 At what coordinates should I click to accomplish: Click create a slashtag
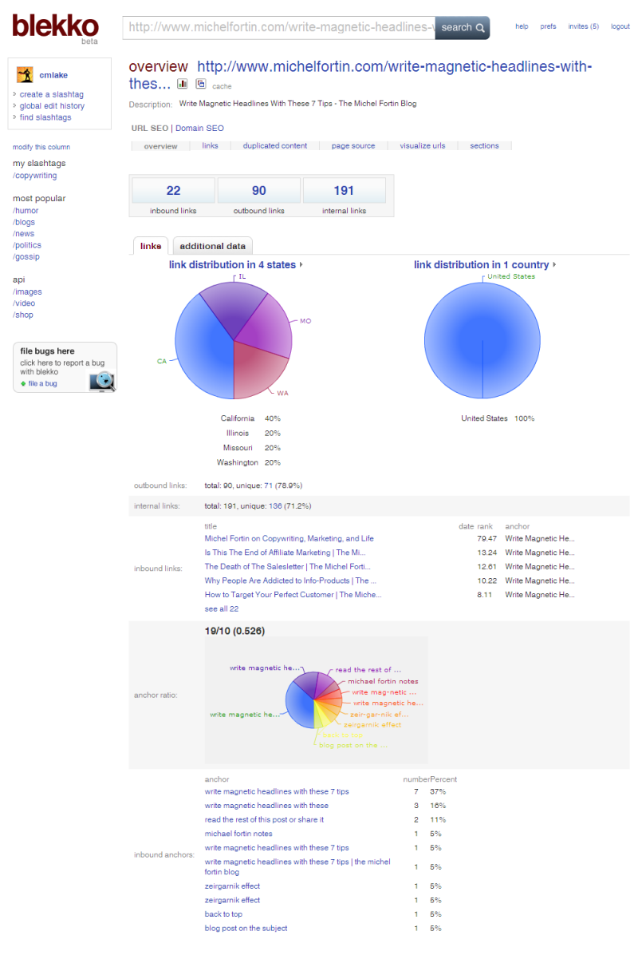pyautogui.click(x=52, y=94)
